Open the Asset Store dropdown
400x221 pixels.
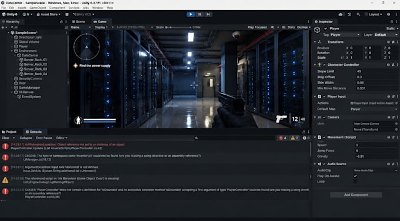pyautogui.click(x=48, y=14)
